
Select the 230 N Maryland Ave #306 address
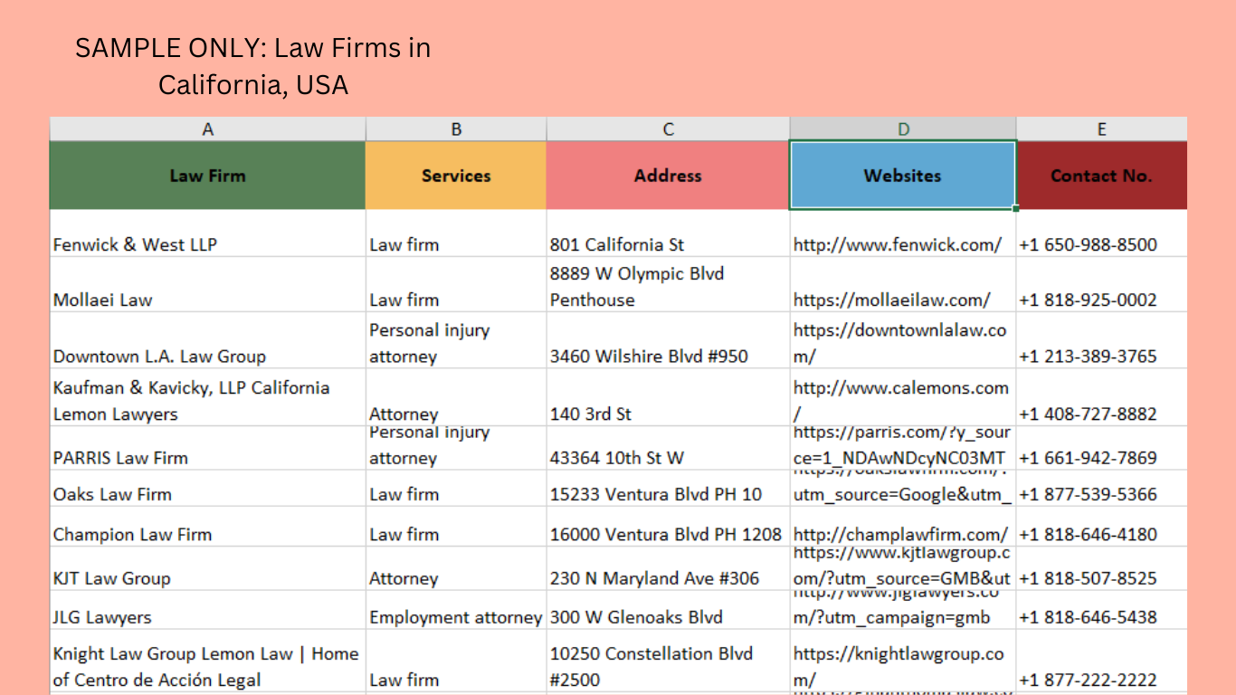[x=668, y=568]
